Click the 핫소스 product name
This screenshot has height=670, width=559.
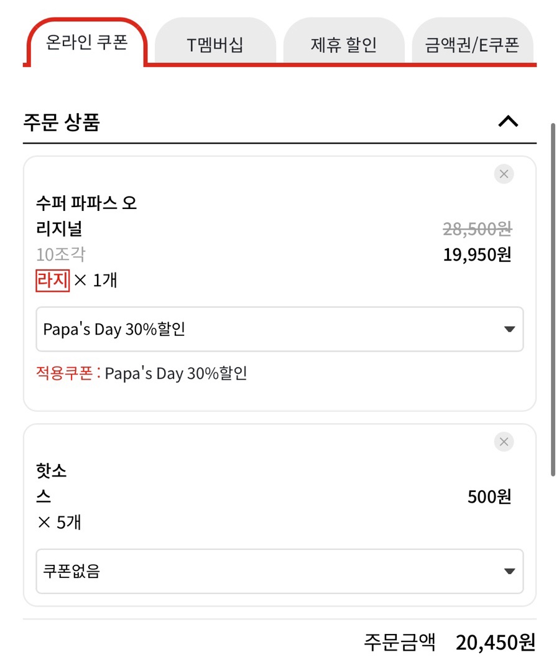[51, 483]
